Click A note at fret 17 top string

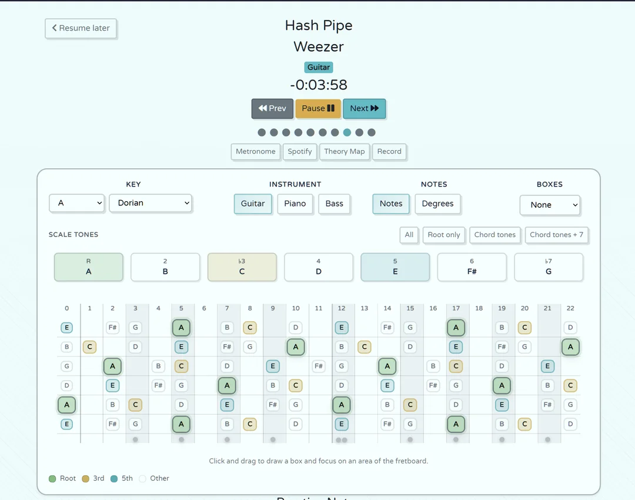point(456,328)
